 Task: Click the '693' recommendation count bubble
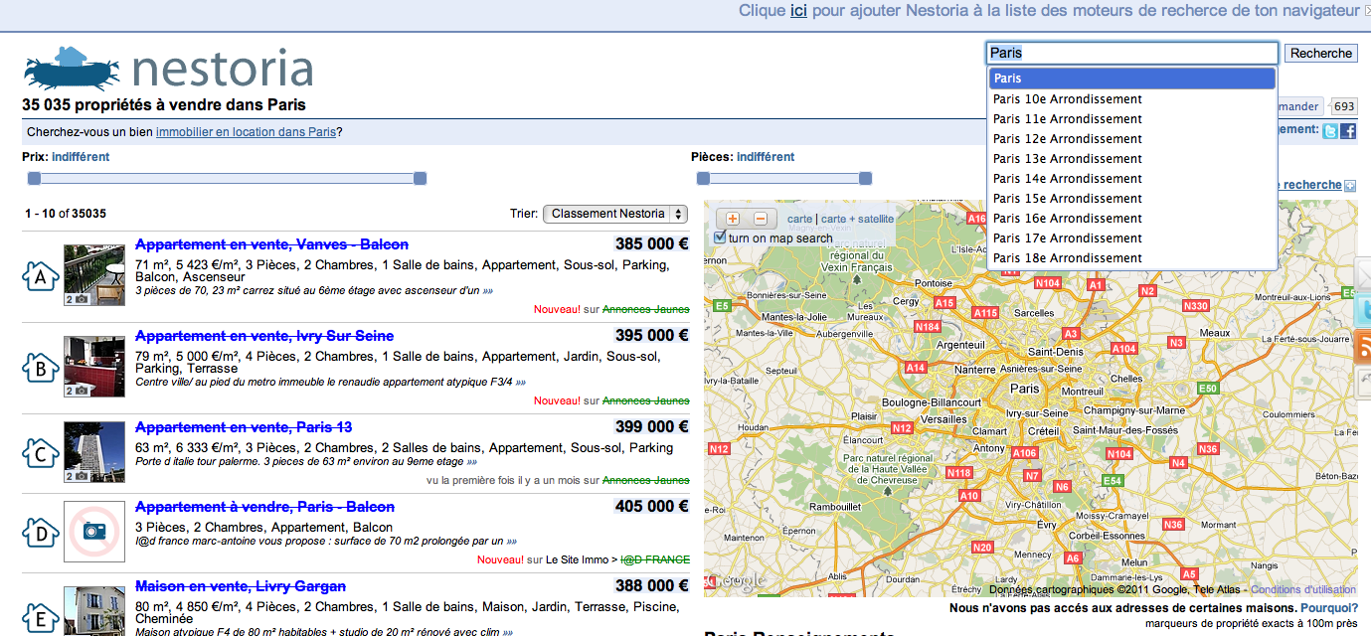click(1344, 107)
